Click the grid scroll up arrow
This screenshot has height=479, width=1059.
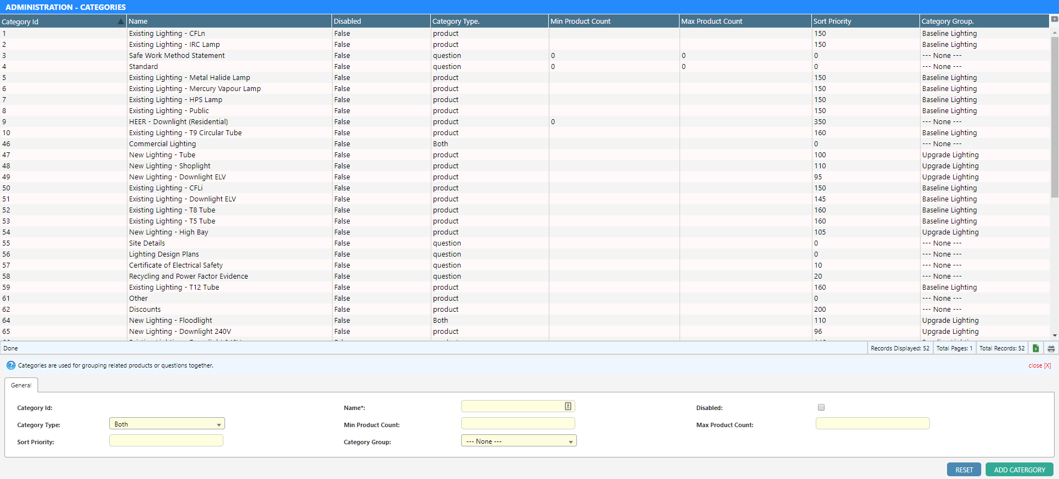coord(1055,32)
